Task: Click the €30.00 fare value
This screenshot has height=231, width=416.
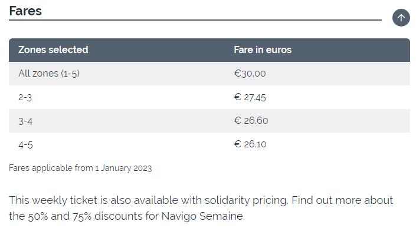Action: [x=250, y=74]
